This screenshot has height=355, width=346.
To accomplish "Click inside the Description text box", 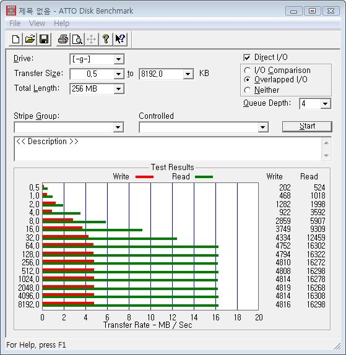I will [168, 149].
